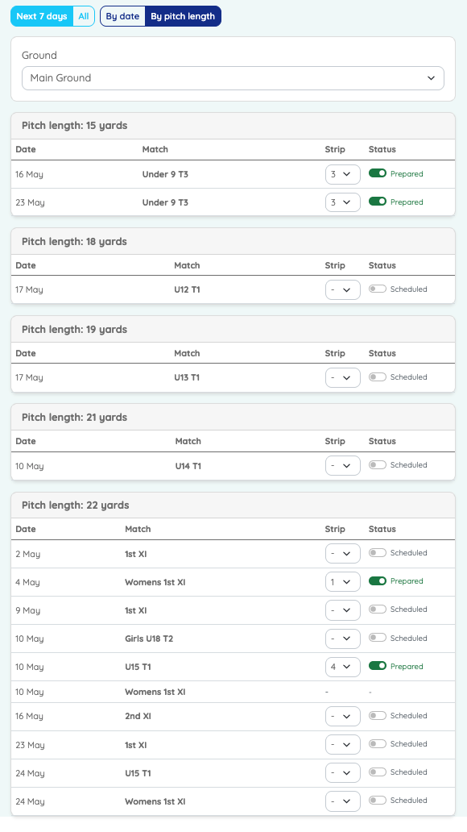This screenshot has height=832, width=467.
Task: Open the Ground selector showing Main Ground
Action: click(x=233, y=77)
